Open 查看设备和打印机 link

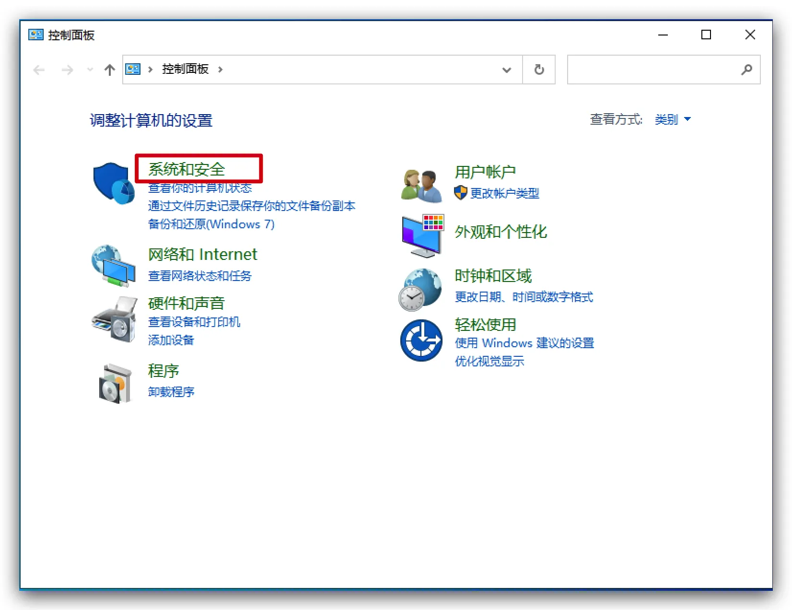(x=194, y=322)
